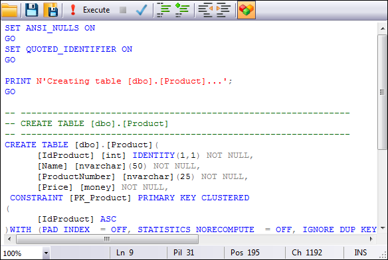The image size is (388, 260).
Task: Click the PRINT keyword in the code
Action: pyautogui.click(x=18, y=81)
